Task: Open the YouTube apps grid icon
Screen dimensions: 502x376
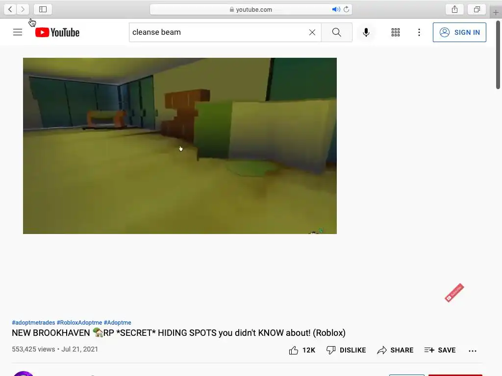Action: point(396,32)
